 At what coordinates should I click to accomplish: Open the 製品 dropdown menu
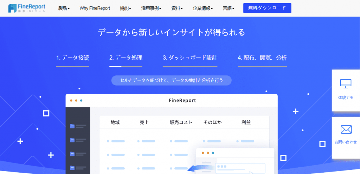(x=64, y=8)
